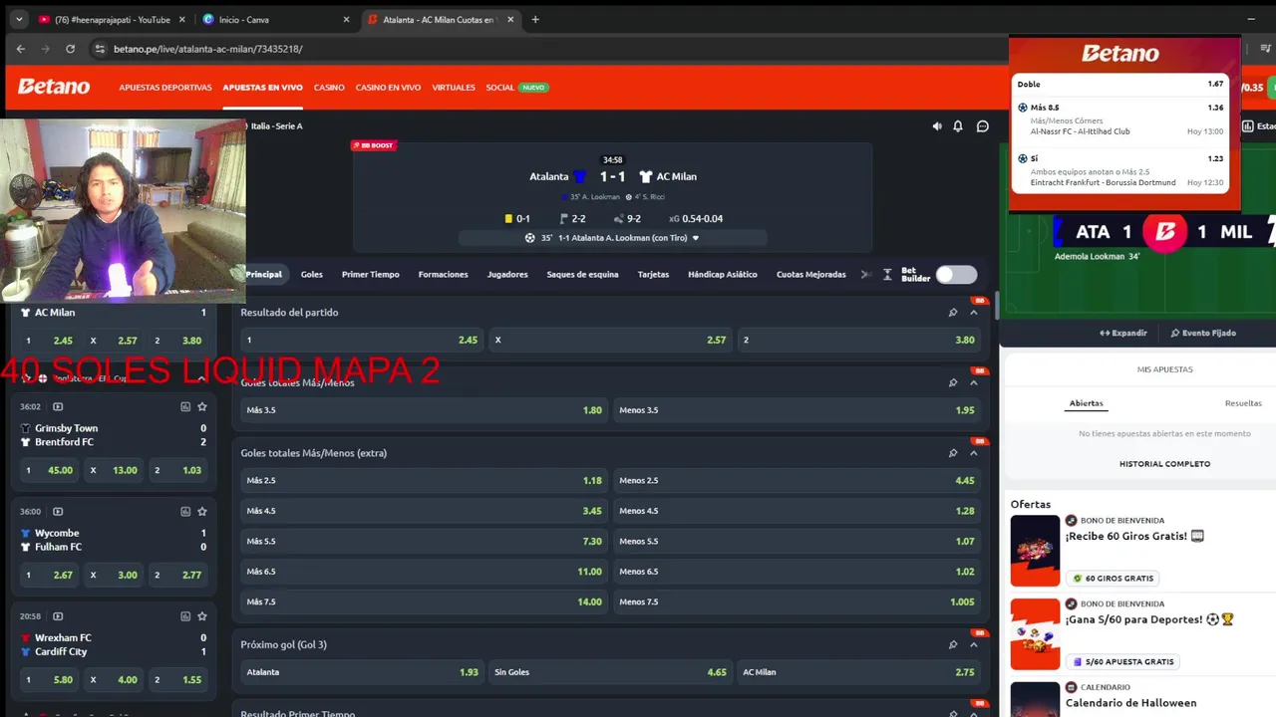Expand the match tracker with Expandir
This screenshot has width=1276, height=717.
pyautogui.click(x=1123, y=333)
